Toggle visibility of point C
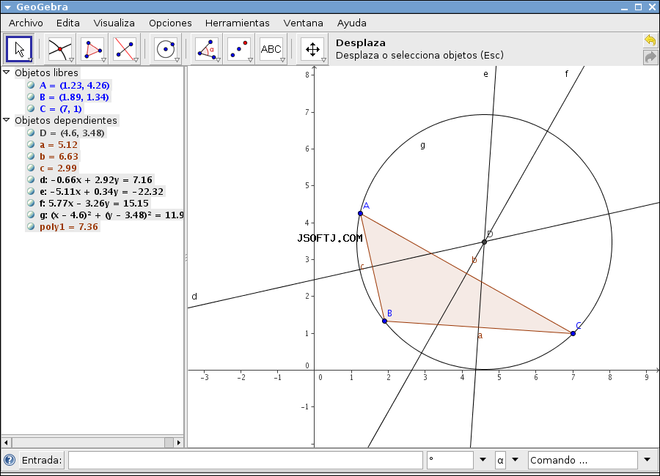Viewport: 660px width, 476px height. click(x=31, y=108)
